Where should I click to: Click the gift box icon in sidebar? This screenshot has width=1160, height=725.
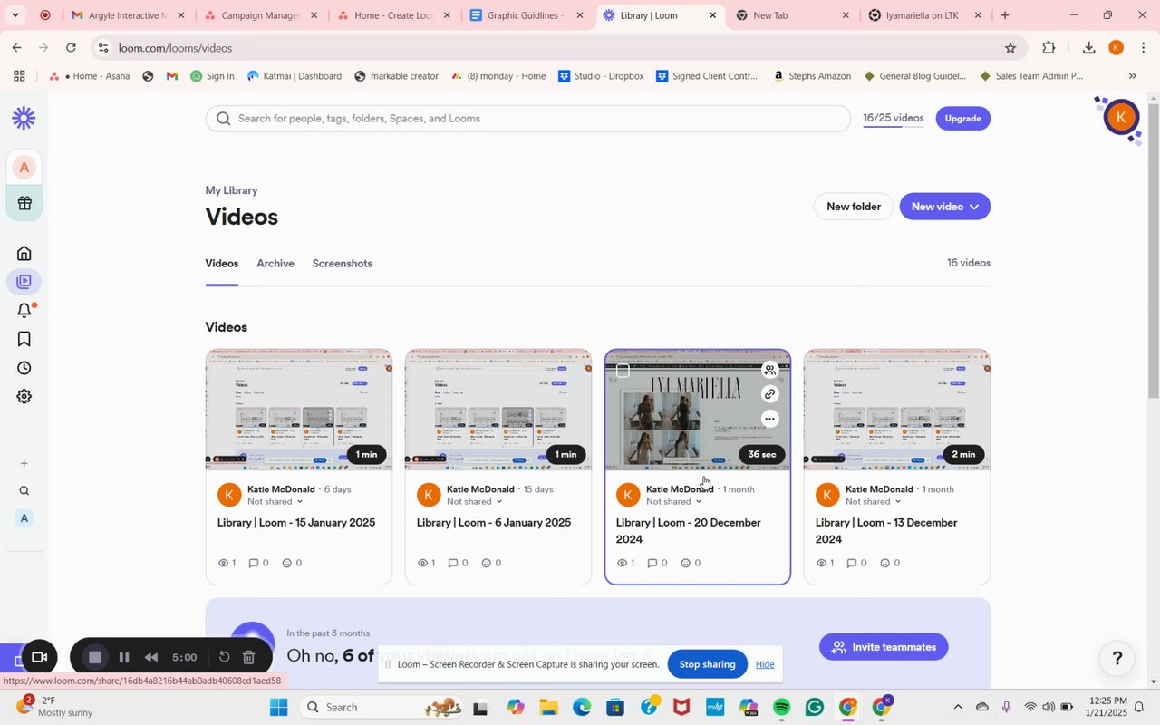pos(24,203)
